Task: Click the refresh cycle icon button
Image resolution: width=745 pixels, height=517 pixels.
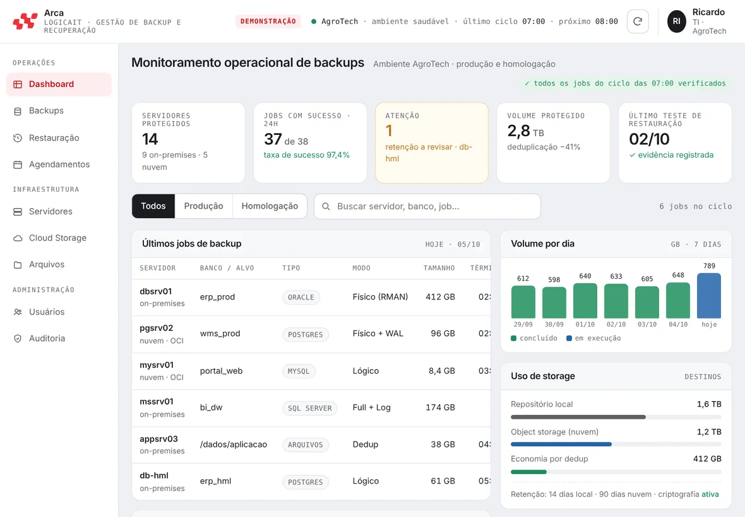Action: click(638, 21)
